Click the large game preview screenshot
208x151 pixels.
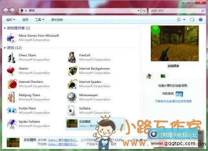[x=175, y=43]
